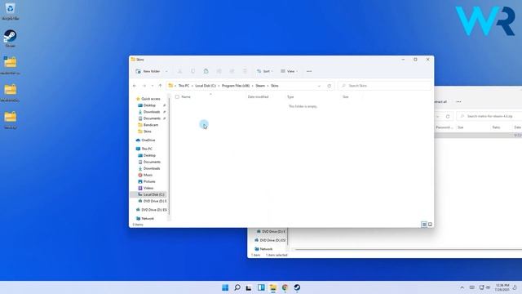Switch to large thumbnails view icon at bottom right

coord(430,225)
